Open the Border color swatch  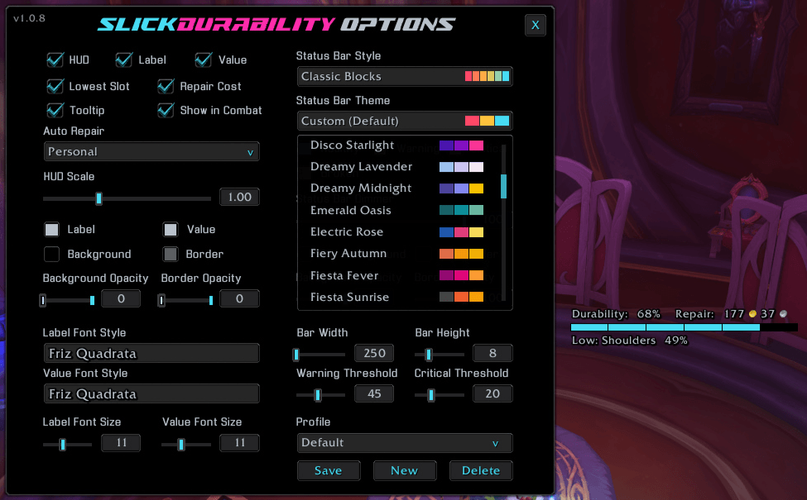171,254
